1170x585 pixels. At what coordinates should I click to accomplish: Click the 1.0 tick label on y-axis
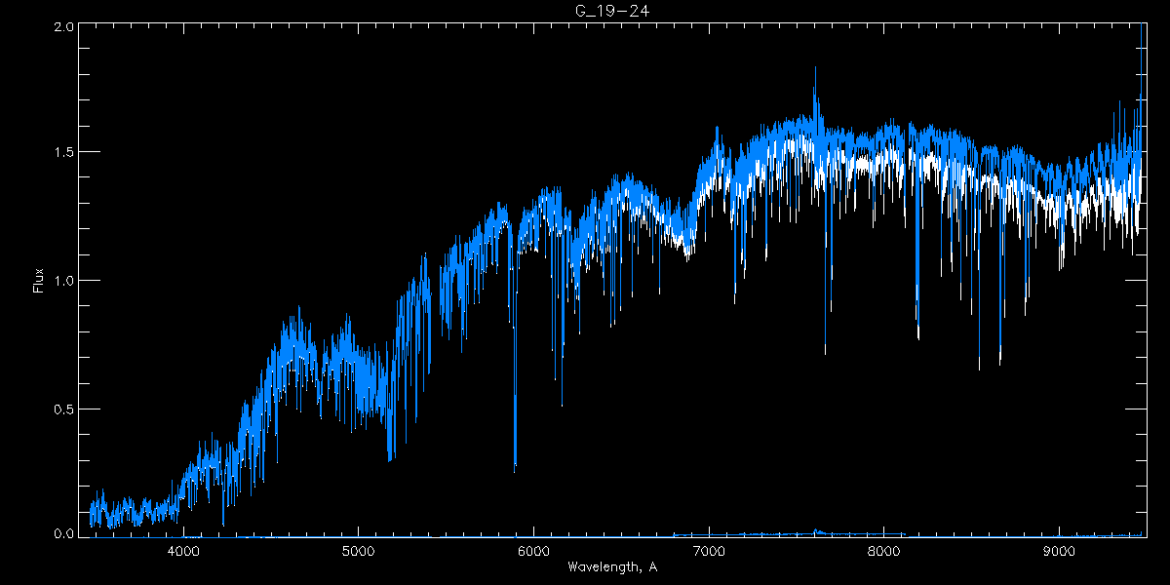point(63,281)
